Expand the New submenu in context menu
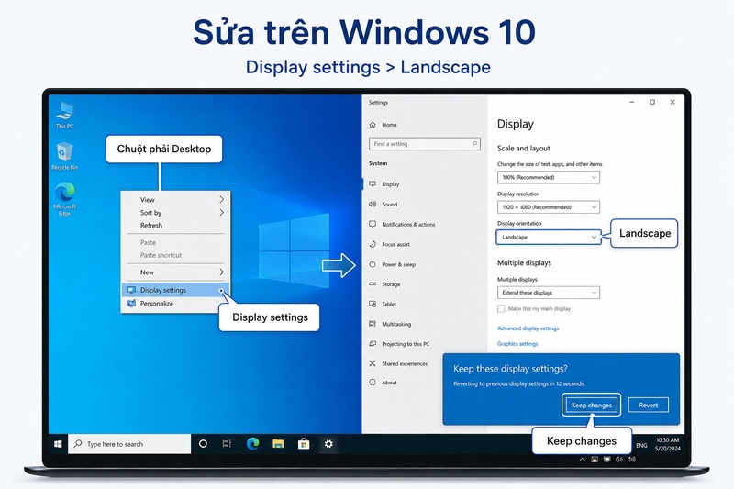The image size is (734, 489). [x=175, y=272]
